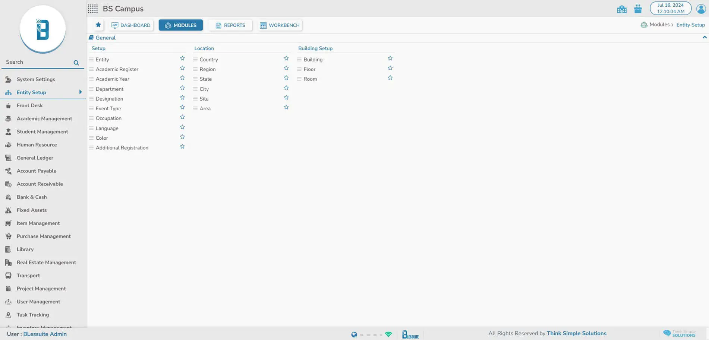Mark Building as favorite with star
This screenshot has height=340, width=709.
pos(390,58)
